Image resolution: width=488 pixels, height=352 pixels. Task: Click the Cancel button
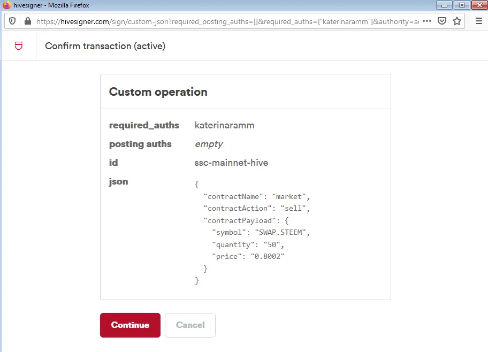click(190, 325)
